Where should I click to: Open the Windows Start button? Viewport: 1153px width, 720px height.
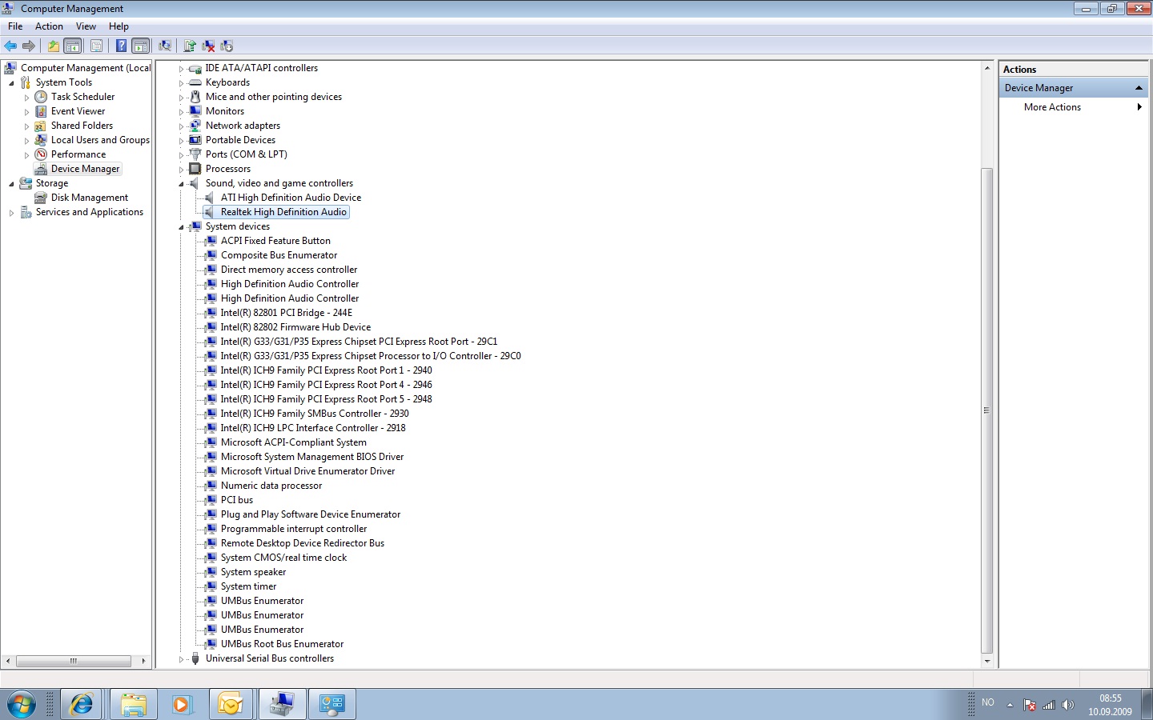[21, 705]
